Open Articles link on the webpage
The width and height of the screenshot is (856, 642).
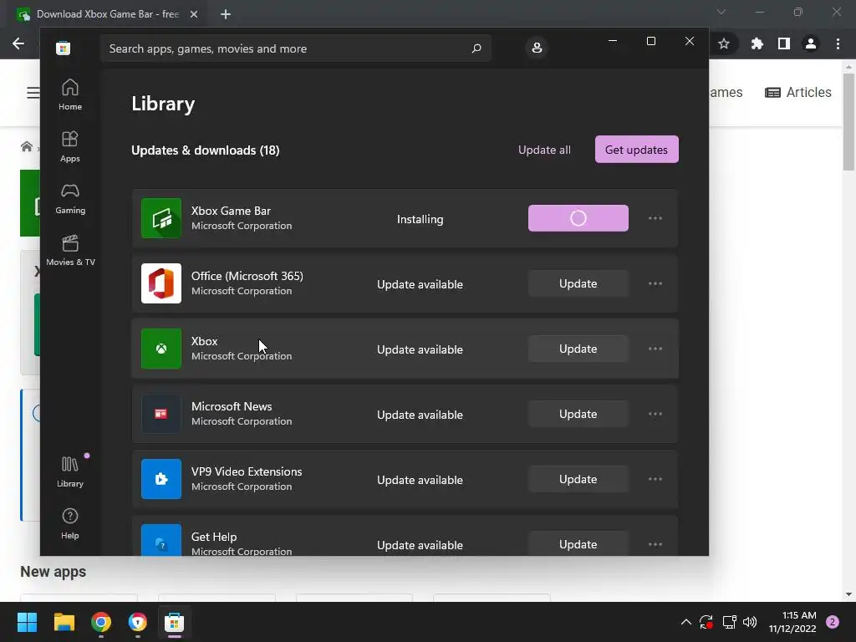click(798, 92)
